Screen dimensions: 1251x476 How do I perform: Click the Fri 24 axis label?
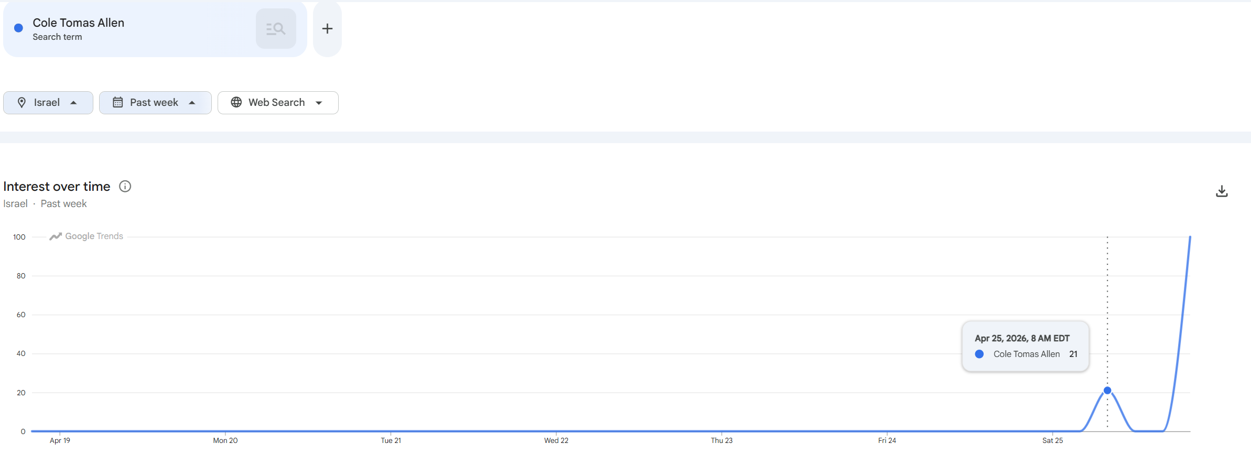pyautogui.click(x=887, y=440)
